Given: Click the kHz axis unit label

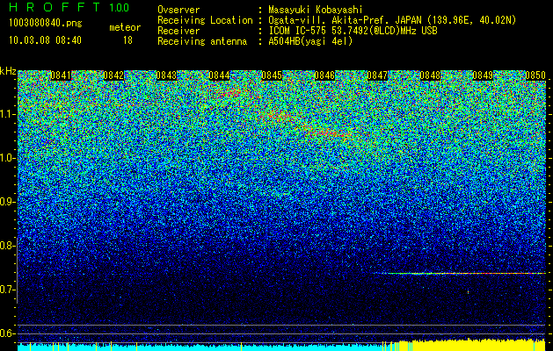Looking at the screenshot, I should click(x=8, y=72).
